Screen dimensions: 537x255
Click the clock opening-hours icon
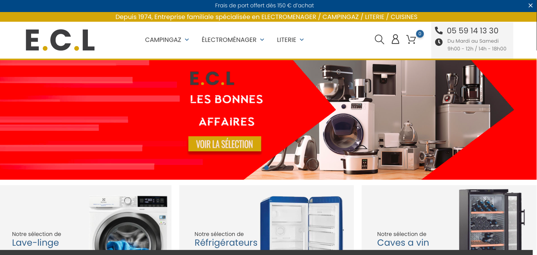tap(439, 42)
